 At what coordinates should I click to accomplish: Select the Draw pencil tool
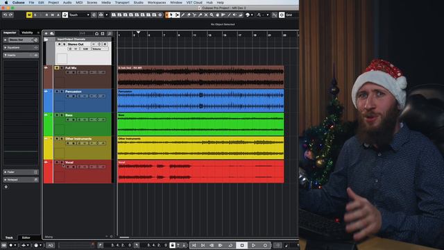[183, 15]
